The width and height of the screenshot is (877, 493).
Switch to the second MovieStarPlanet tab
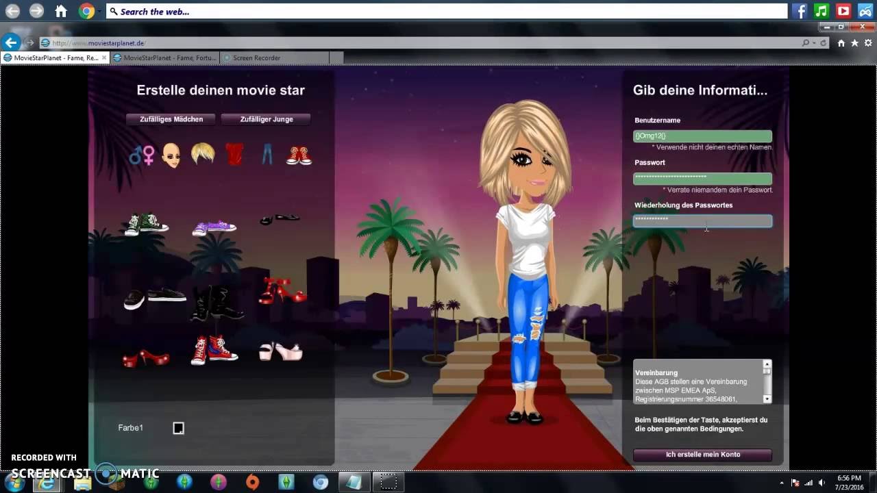pos(166,58)
